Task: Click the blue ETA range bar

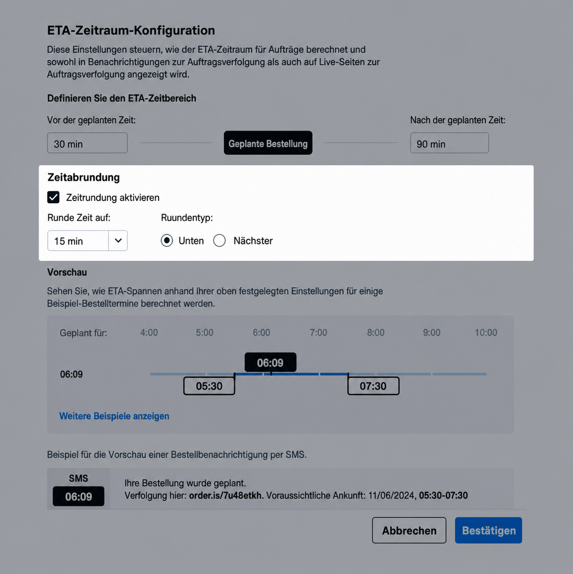Action: pyautogui.click(x=291, y=374)
